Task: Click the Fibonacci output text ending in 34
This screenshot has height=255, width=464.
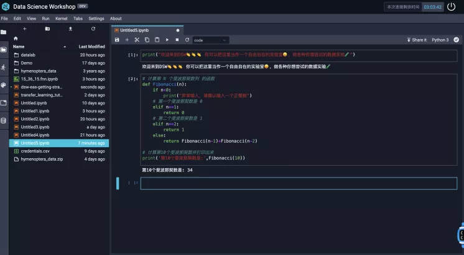Action: 167,170
